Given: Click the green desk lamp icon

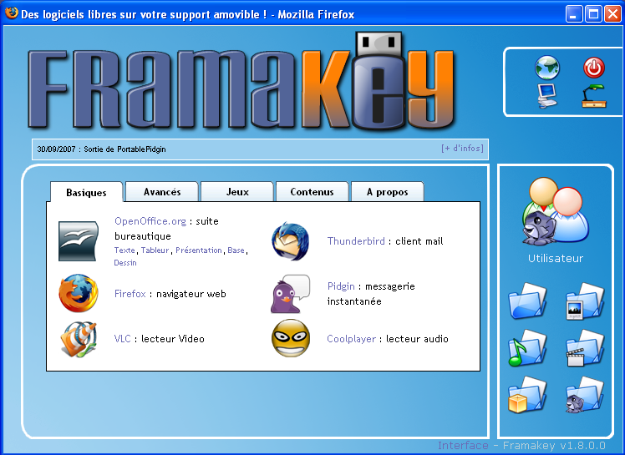Looking at the screenshot, I should (594, 96).
